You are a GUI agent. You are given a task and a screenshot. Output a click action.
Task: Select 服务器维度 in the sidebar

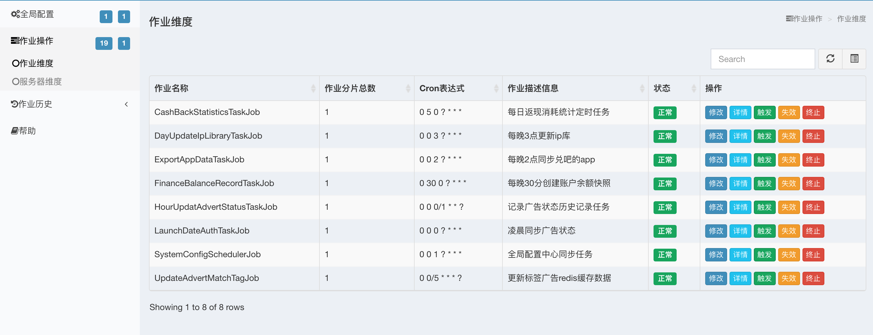pos(41,81)
